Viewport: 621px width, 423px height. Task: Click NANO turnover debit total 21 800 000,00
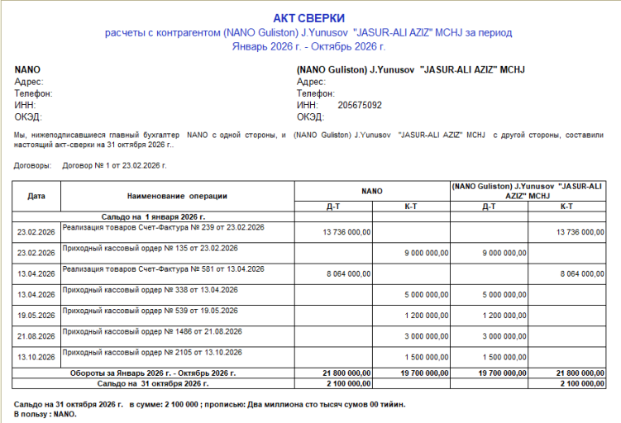(x=346, y=373)
